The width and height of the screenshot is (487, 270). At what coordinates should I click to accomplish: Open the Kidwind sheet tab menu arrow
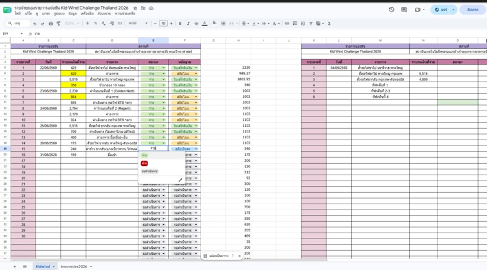[53, 266]
